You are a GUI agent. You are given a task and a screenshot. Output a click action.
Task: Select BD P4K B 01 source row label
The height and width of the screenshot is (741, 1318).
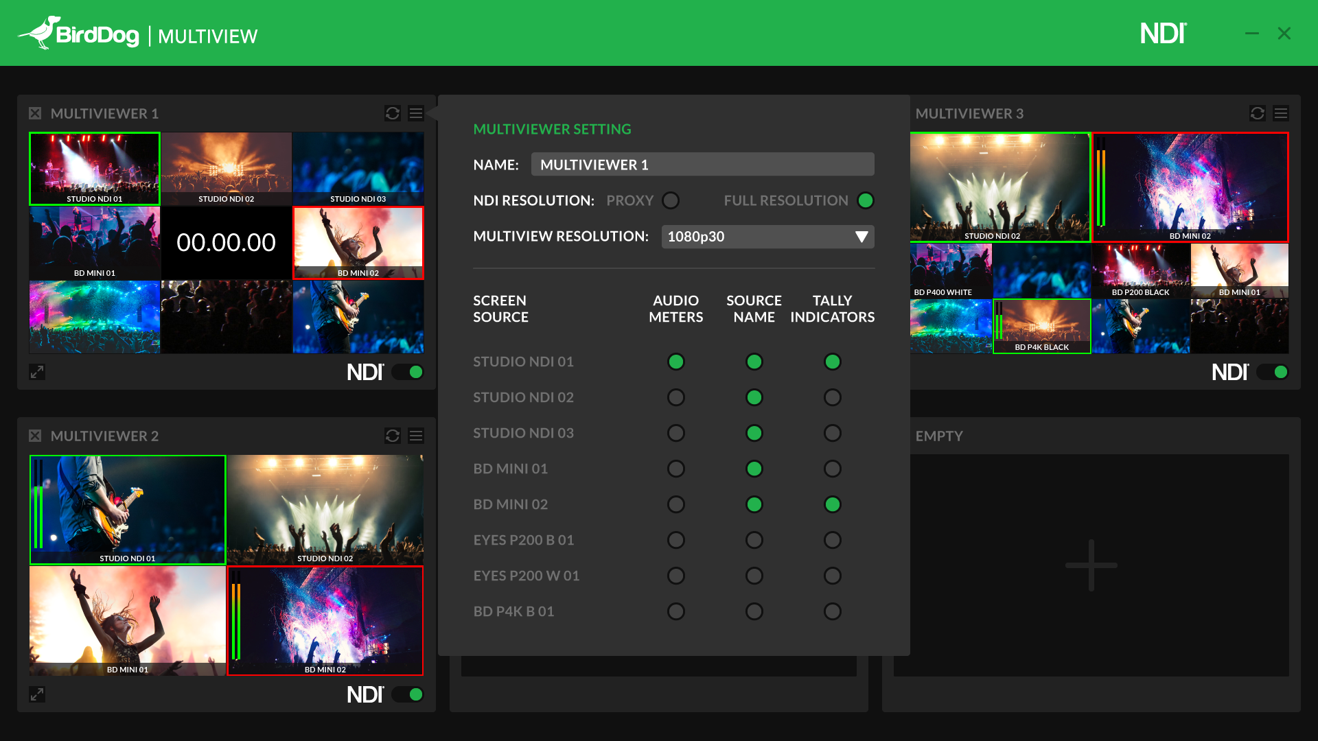pyautogui.click(x=513, y=611)
